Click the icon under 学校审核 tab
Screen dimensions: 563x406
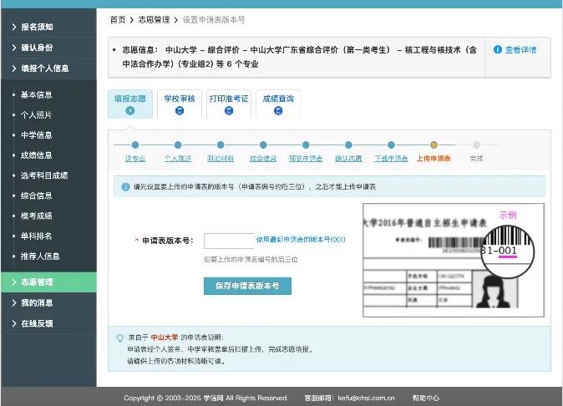(180, 110)
